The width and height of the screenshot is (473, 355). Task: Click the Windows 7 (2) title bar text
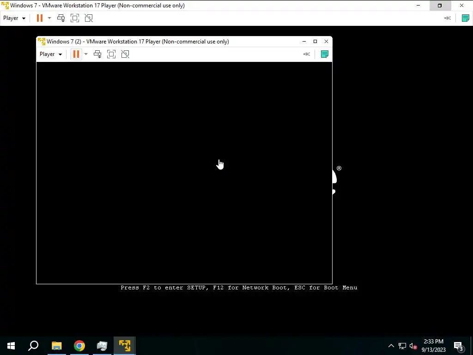click(x=138, y=42)
